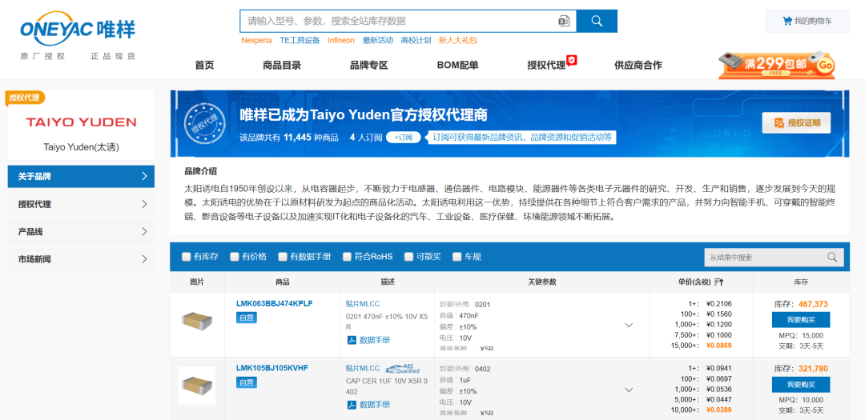Expand key parameters for LMK063BBJ474KPLF
The image size is (865, 420).
tap(629, 325)
